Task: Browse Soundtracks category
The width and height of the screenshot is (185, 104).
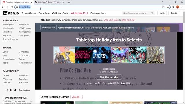Action: [24, 55]
